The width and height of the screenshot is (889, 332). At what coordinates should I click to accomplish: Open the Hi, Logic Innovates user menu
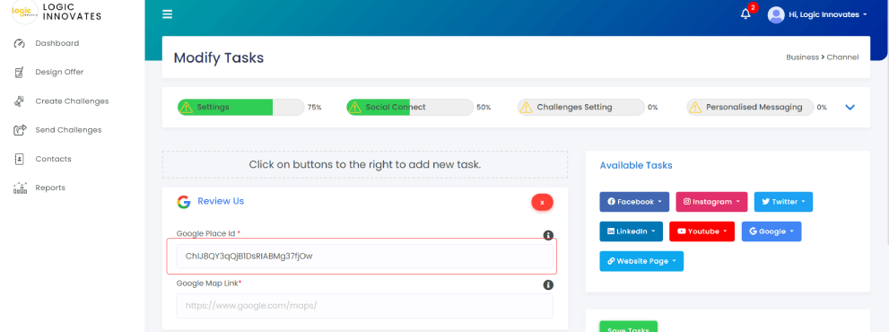coord(828,14)
